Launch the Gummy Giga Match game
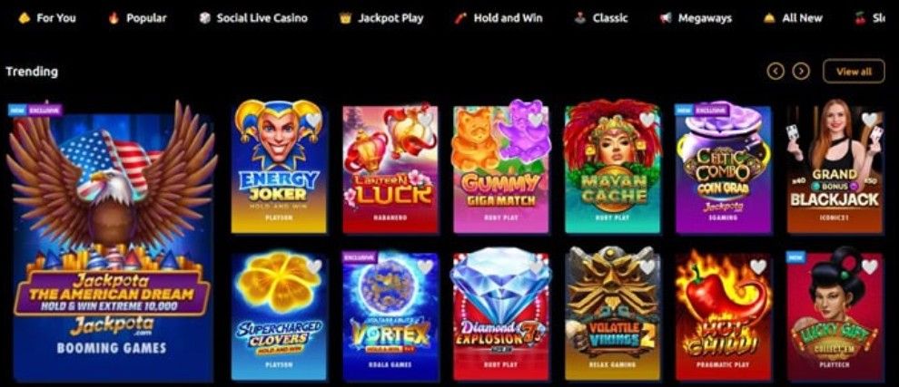The image size is (899, 387). (x=500, y=169)
